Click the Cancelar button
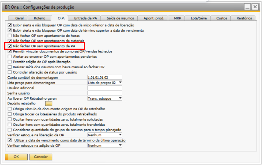 click(41, 157)
